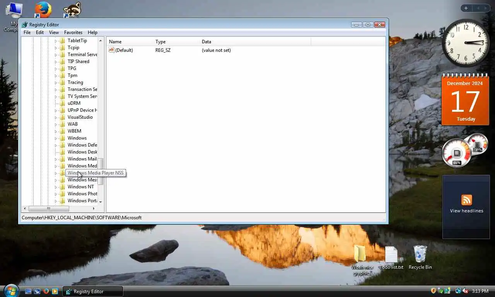Screen dimensions: 495x297
Task: Click the 3:13 PM taskbar clock
Action: pyautogui.click(x=480, y=291)
